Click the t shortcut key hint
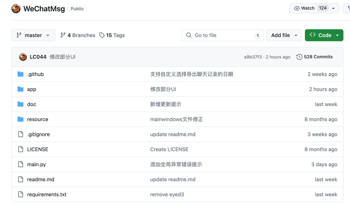The height and width of the screenshot is (208, 350). [x=258, y=35]
